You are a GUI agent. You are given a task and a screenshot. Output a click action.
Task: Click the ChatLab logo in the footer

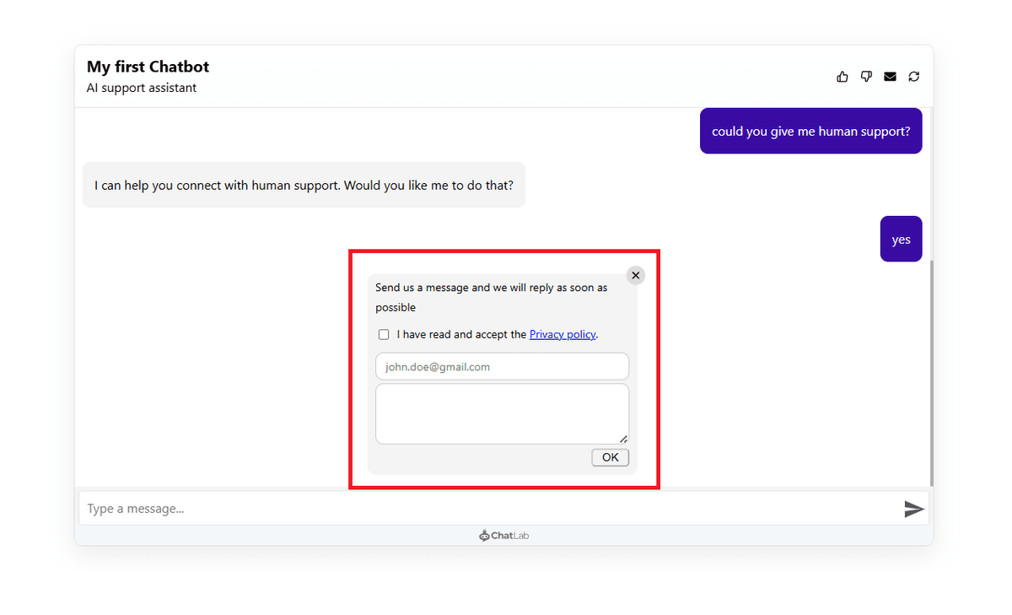[504, 536]
